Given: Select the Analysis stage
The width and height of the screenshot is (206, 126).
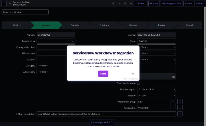Looking at the screenshot, I should (x=46, y=25).
